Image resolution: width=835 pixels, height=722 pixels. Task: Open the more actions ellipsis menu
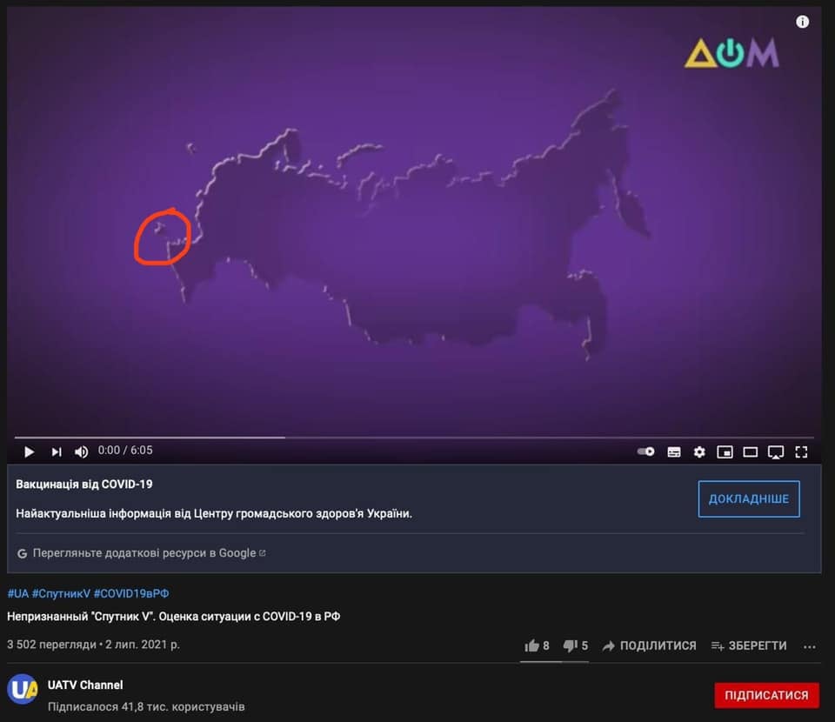tap(810, 646)
